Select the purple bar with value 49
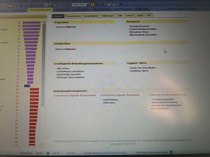 click(x=31, y=52)
